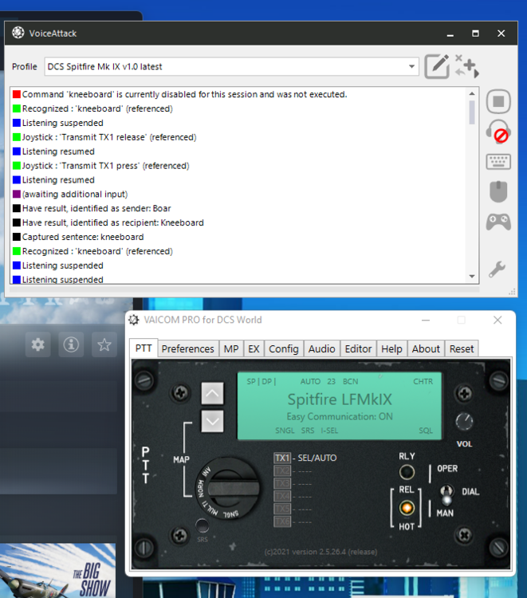Image resolution: width=527 pixels, height=598 pixels.
Task: Click the info icon in background window
Action: 71,344
